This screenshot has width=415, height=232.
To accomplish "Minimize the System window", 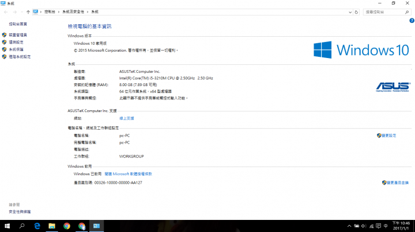I will (x=380, y=3).
